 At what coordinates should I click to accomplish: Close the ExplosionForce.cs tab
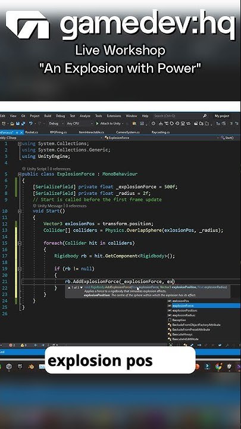pyautogui.click(x=22, y=132)
